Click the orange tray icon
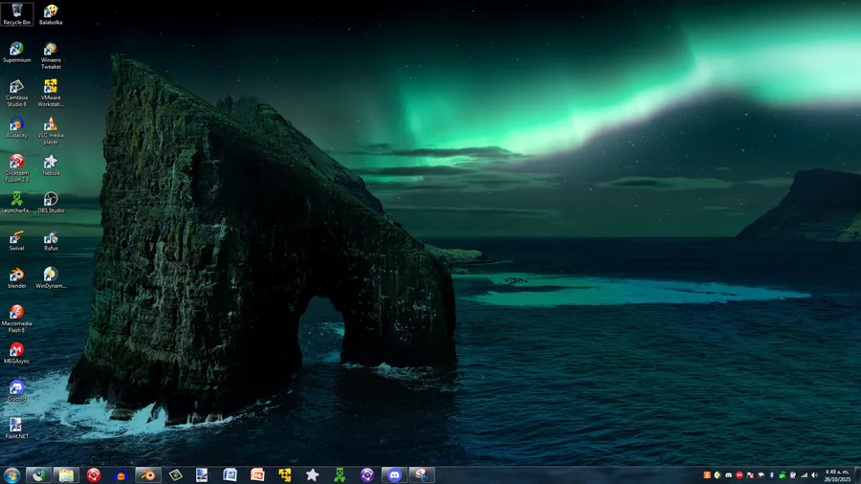 click(x=707, y=475)
